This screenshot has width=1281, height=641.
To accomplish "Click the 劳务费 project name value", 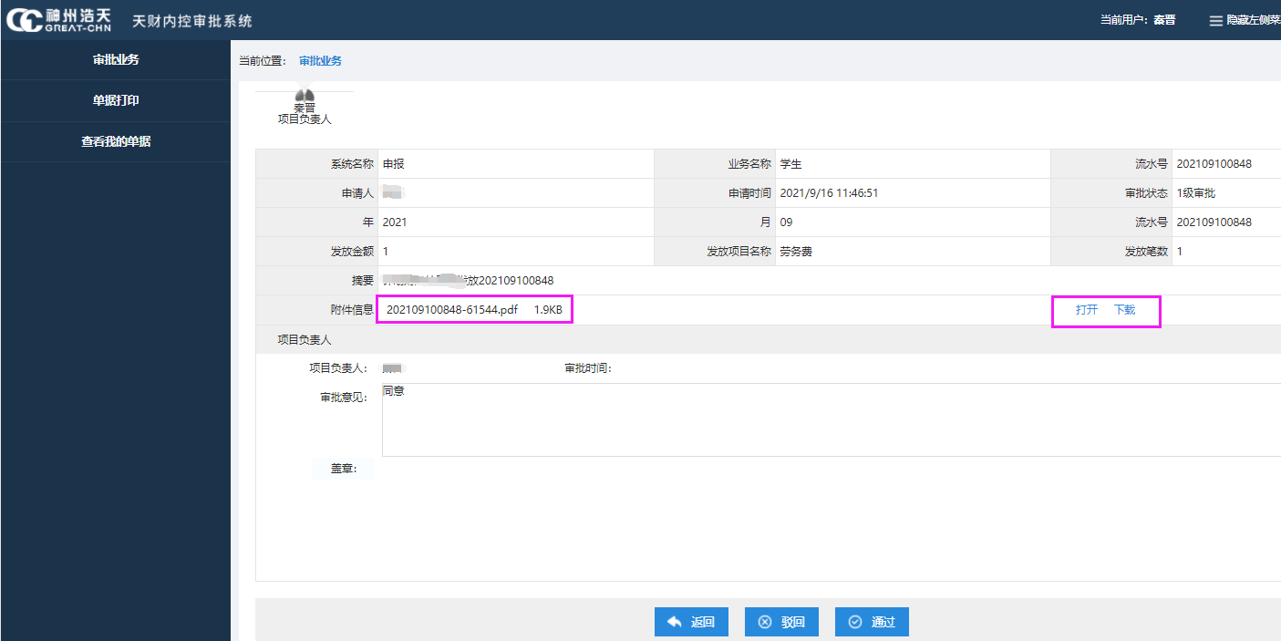I will tap(796, 252).
